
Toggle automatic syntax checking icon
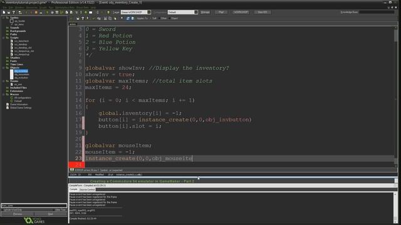[128, 18]
